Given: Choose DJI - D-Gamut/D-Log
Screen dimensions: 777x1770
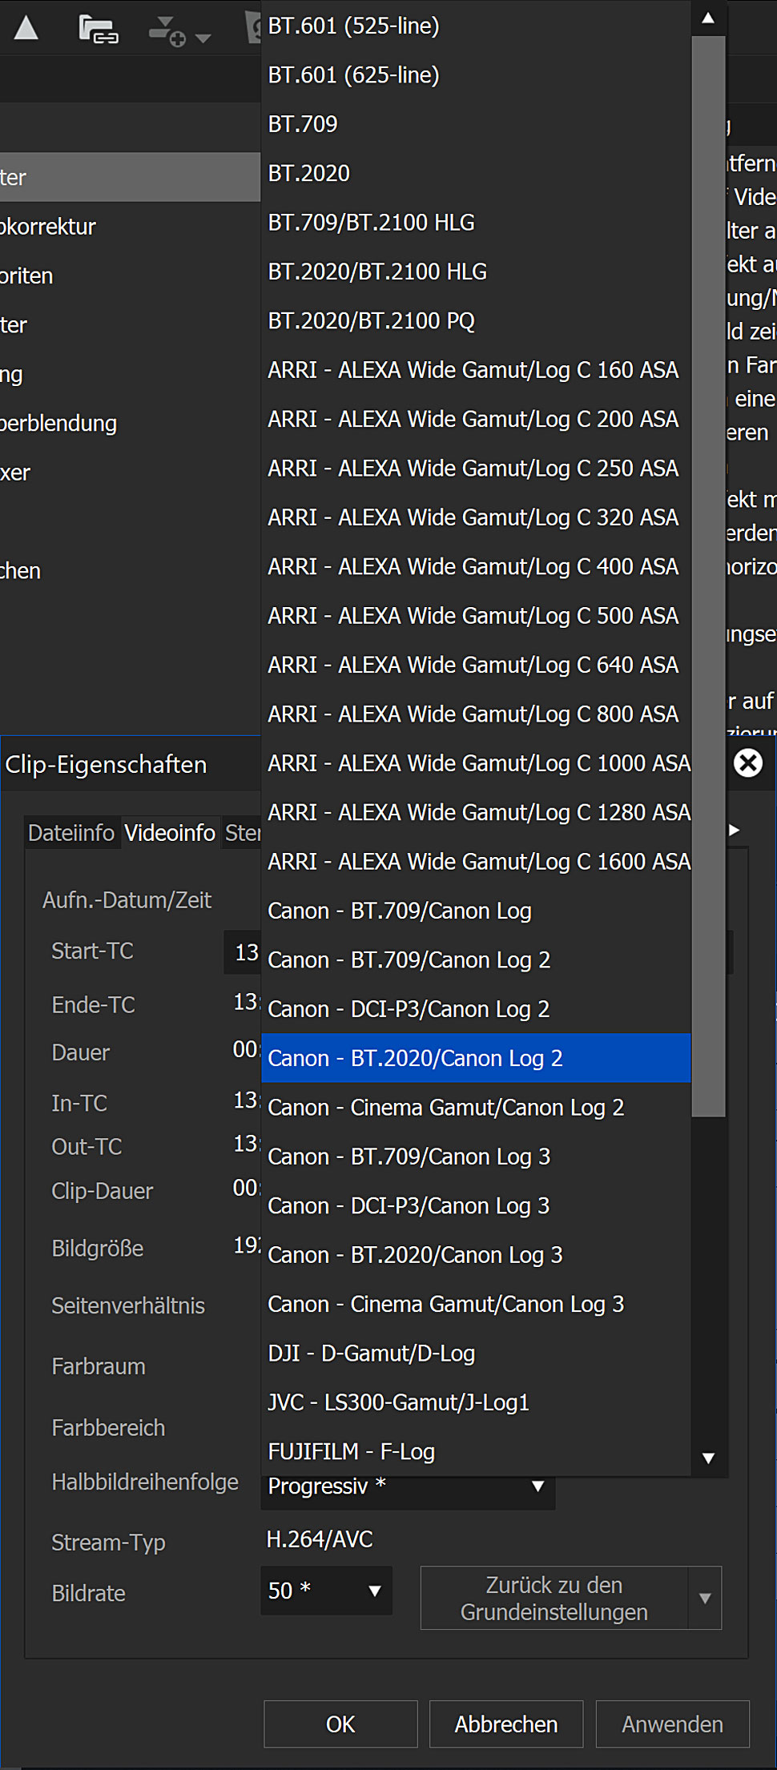Looking at the screenshot, I should 476,1354.
